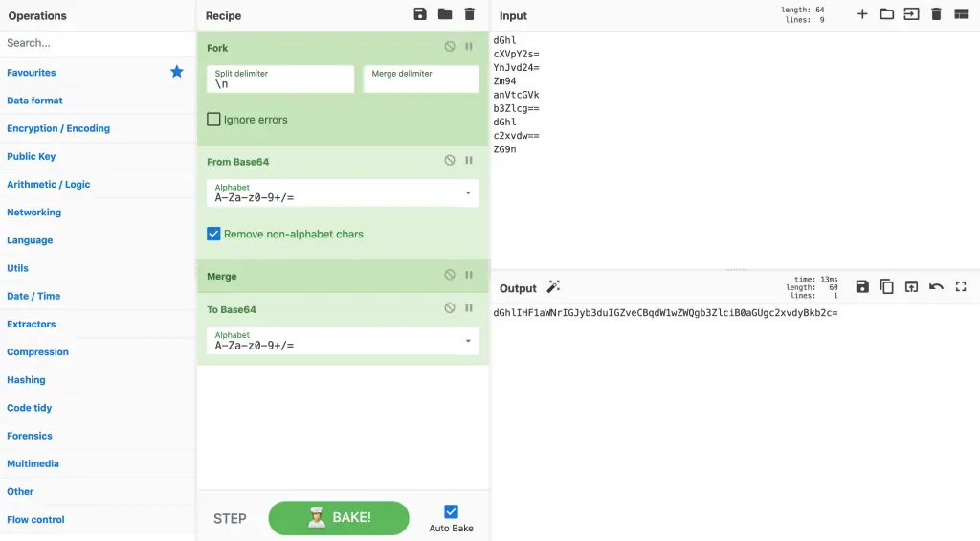The height and width of the screenshot is (541, 980).
Task: Open folder as input
Action: tap(887, 14)
